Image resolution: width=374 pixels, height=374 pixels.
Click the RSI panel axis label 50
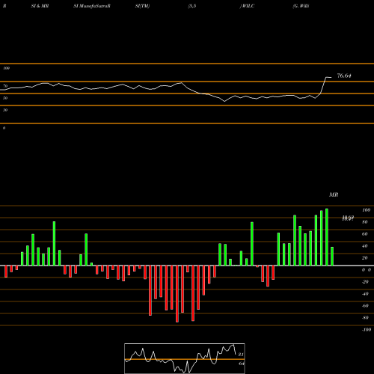tap(5, 98)
